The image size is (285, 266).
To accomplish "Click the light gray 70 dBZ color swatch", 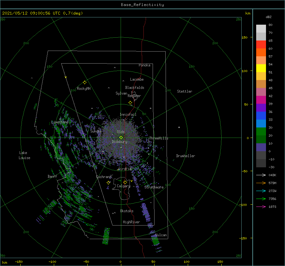I will pos(261,29).
